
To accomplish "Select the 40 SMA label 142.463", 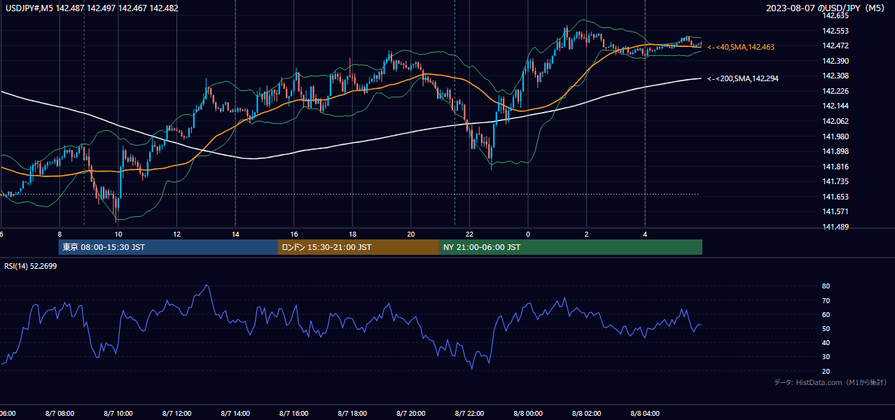I will pos(741,47).
